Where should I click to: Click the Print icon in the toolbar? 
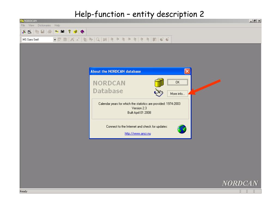50,32
